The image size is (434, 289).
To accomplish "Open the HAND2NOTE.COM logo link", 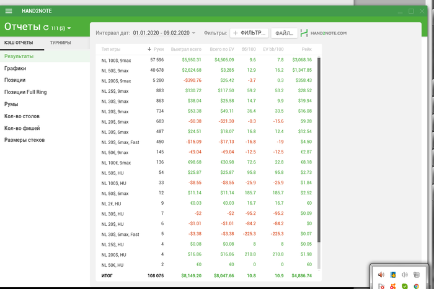I will tap(324, 33).
